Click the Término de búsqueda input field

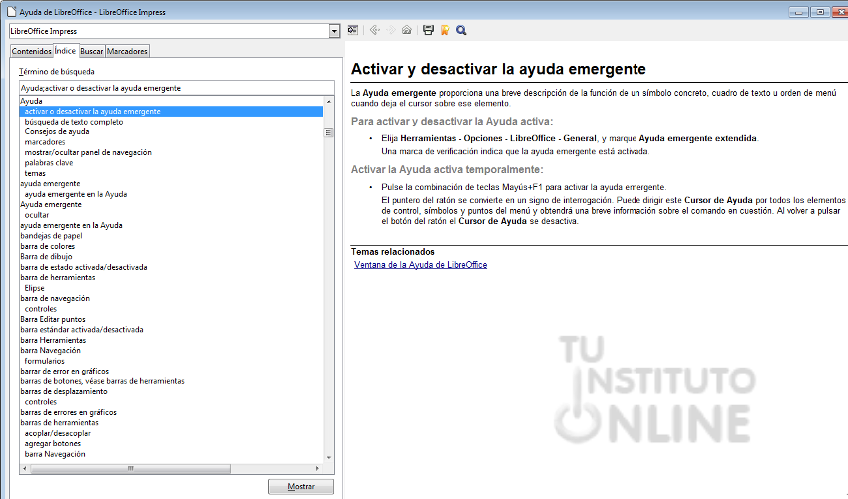[x=176, y=88]
